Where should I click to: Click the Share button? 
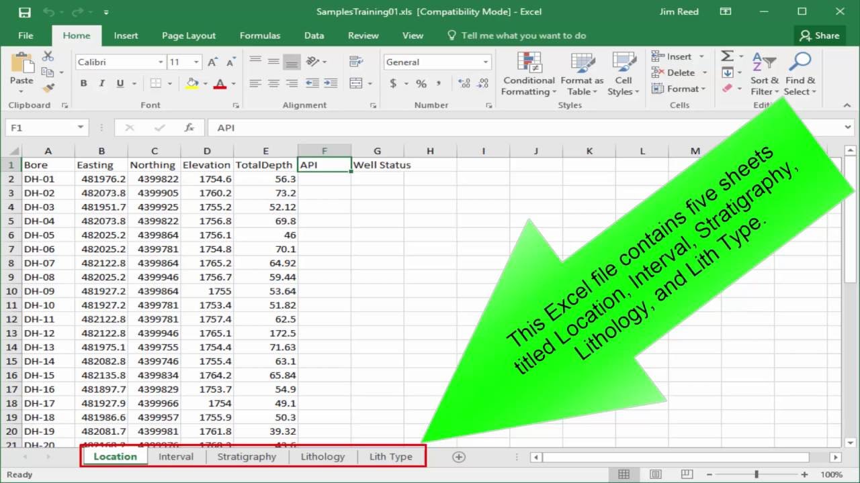pos(820,36)
